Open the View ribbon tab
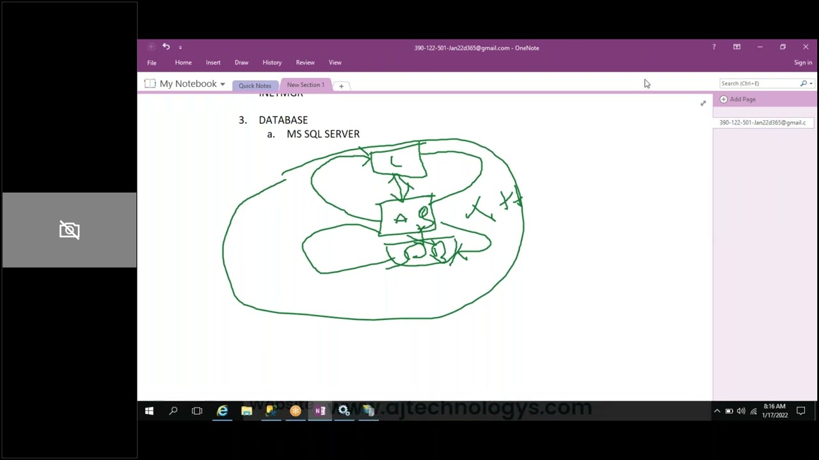This screenshot has height=460, width=819. [335, 63]
